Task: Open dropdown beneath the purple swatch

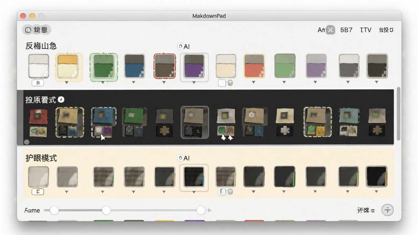Action: [194, 82]
